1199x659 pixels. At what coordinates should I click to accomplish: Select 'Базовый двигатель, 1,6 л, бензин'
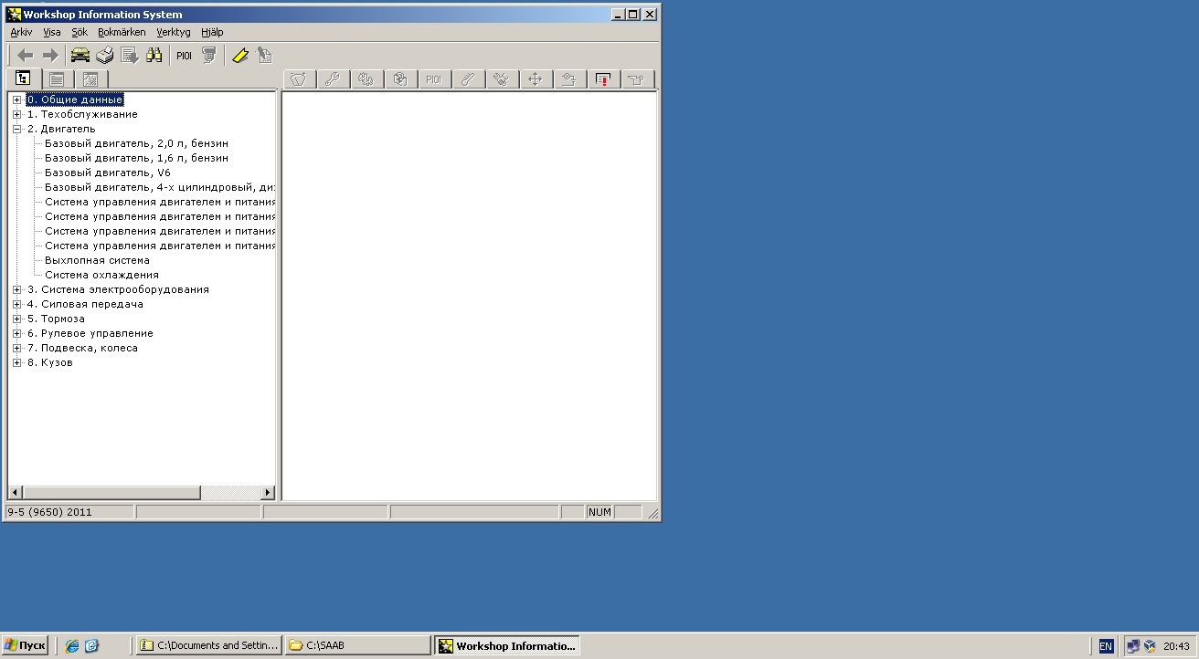pos(136,158)
